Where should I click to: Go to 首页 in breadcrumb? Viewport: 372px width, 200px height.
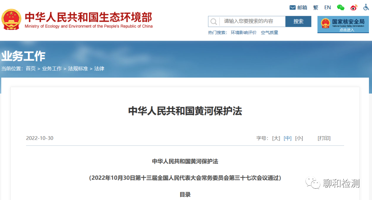31,69
